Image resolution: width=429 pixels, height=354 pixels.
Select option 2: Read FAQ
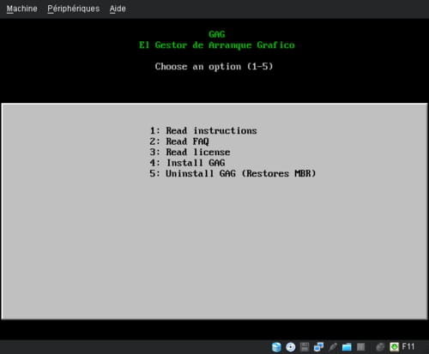coord(179,141)
